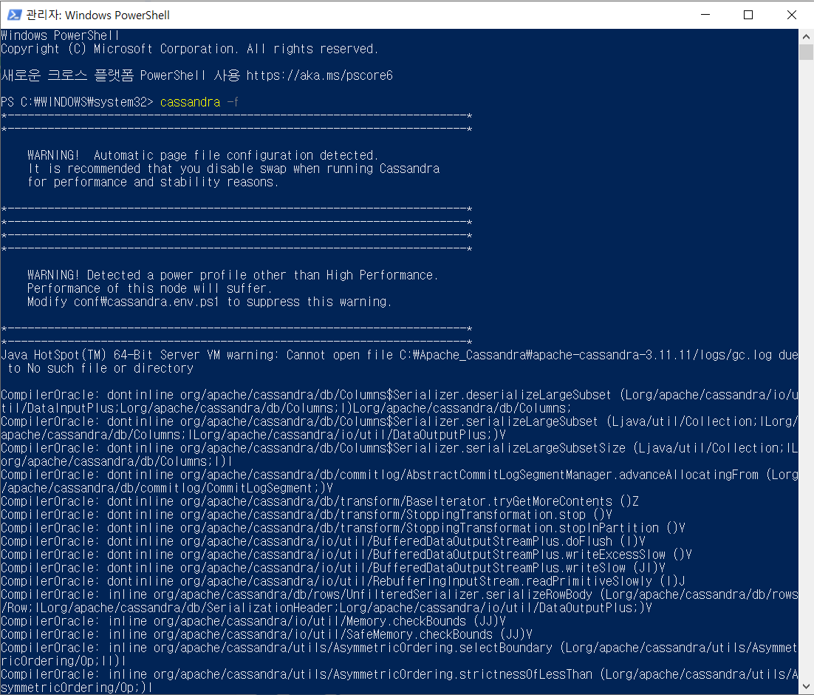Click 'WARNING! Automatic page file configuration detected' line
The image size is (814, 695).
point(202,155)
